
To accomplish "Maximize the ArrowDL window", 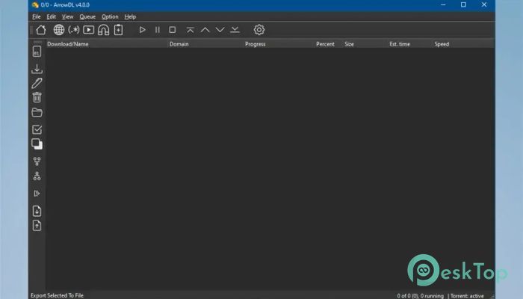I will click(463, 5).
